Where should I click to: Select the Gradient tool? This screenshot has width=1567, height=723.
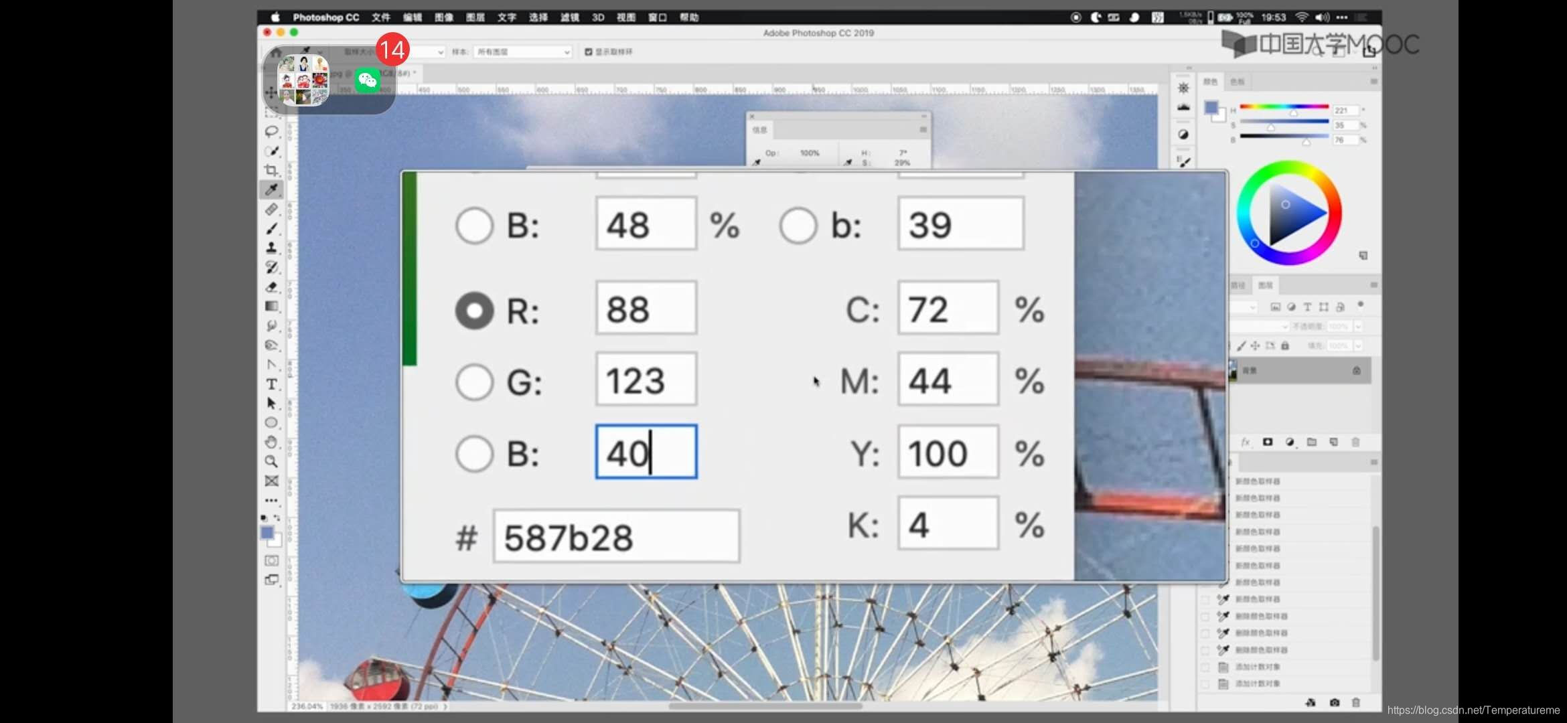point(271,306)
